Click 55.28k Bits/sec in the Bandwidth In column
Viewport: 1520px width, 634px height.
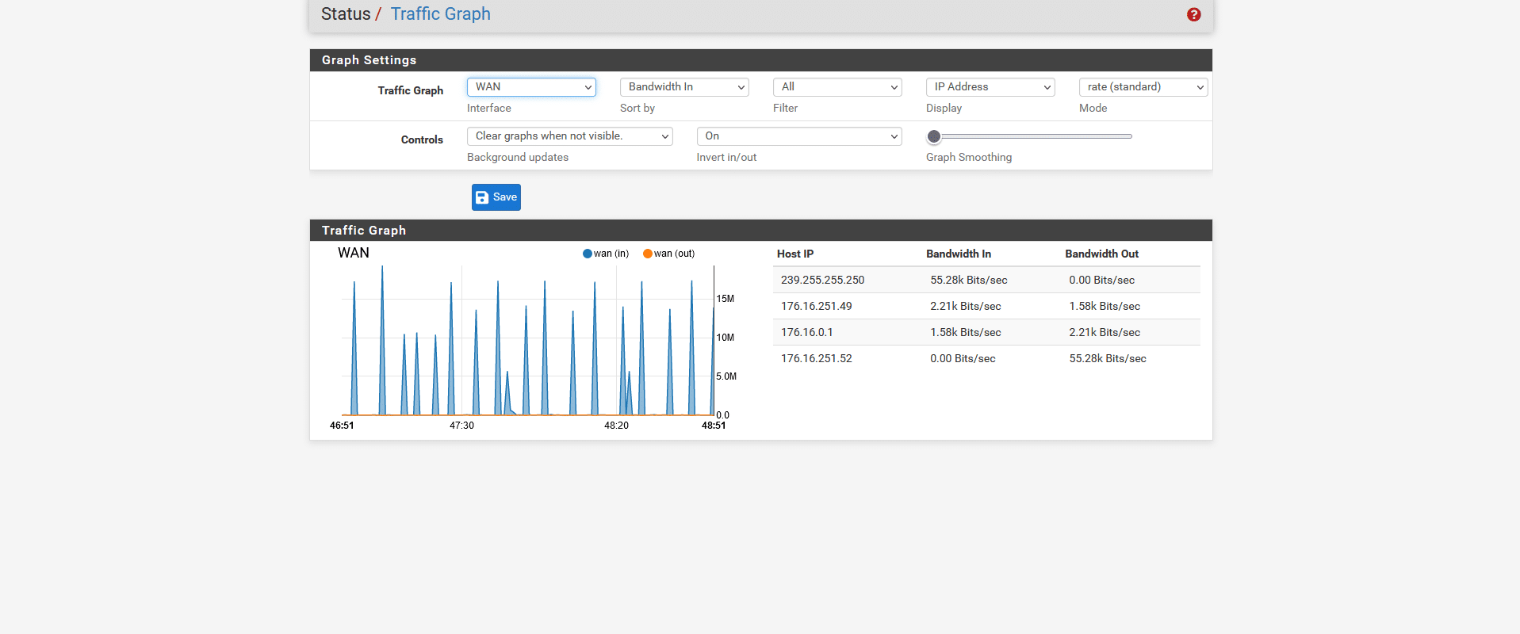pos(969,280)
